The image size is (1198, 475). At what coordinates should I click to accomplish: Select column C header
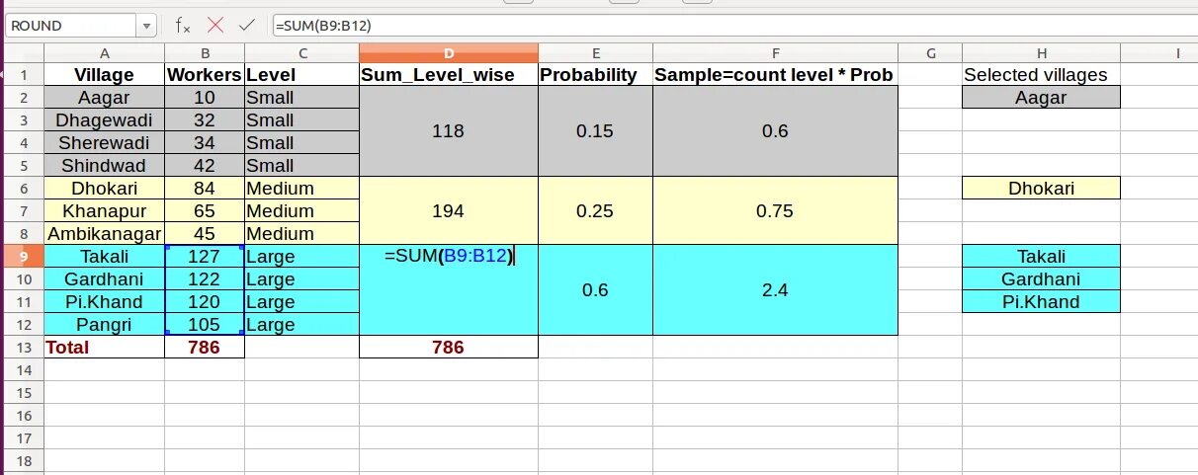click(x=302, y=53)
